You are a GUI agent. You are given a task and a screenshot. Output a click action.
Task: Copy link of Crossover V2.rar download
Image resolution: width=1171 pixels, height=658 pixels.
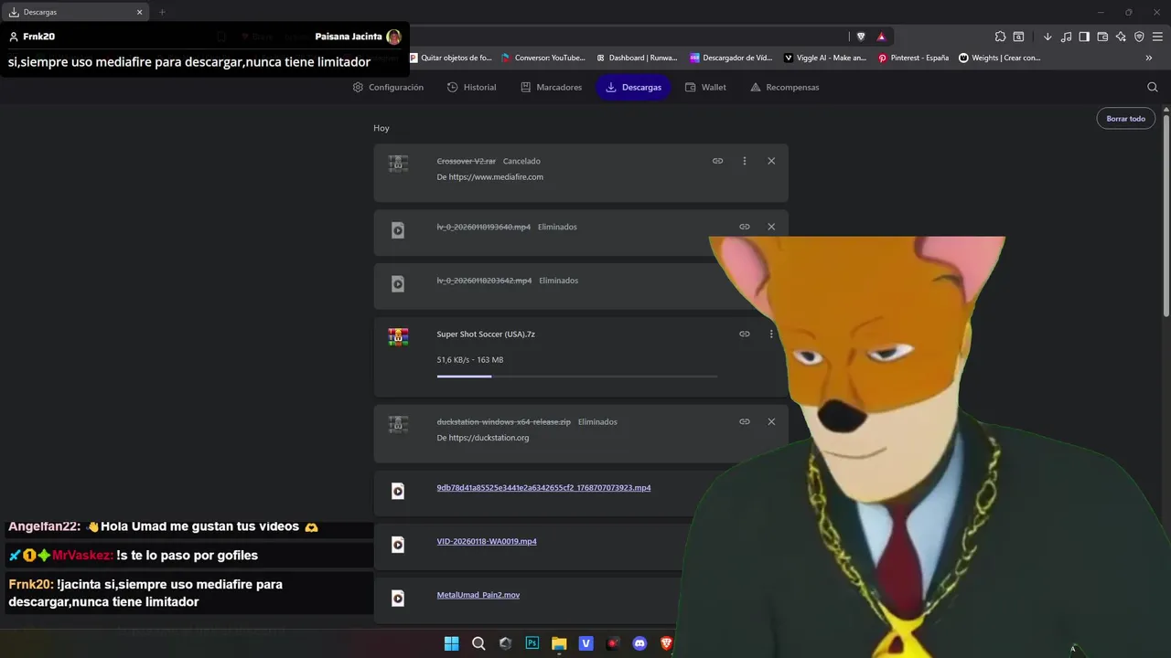[x=718, y=161]
